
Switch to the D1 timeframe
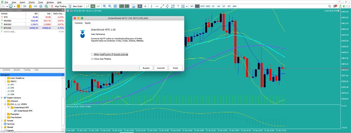(224, 6)
